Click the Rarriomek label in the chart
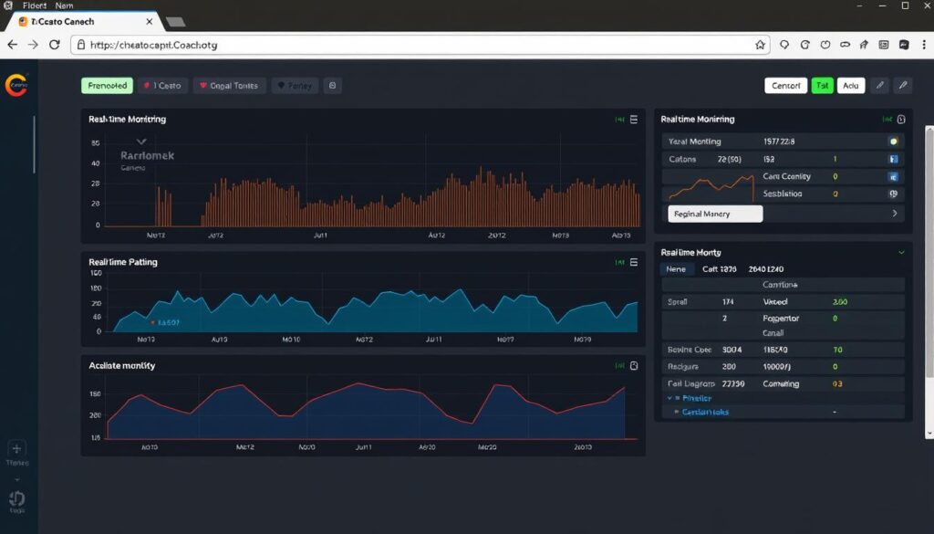Screen dimensions: 934x534 (x=147, y=155)
